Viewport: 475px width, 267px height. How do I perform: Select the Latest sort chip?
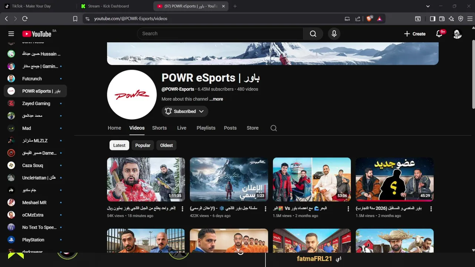119,145
